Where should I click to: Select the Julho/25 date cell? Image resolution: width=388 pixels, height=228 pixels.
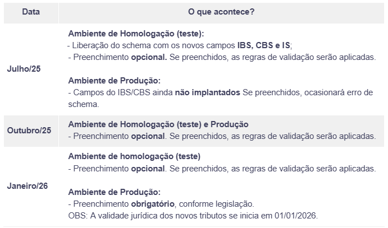(x=24, y=69)
